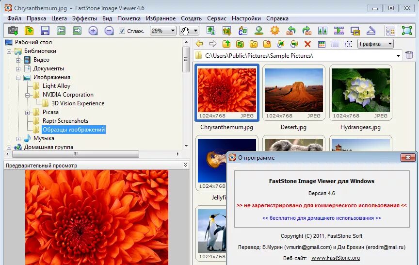This screenshot has width=419, height=265.
Task: Change the window layout view
Action: tap(390, 31)
